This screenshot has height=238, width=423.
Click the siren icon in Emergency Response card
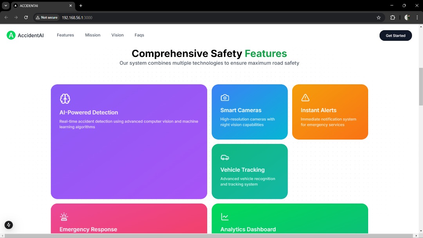(64, 217)
